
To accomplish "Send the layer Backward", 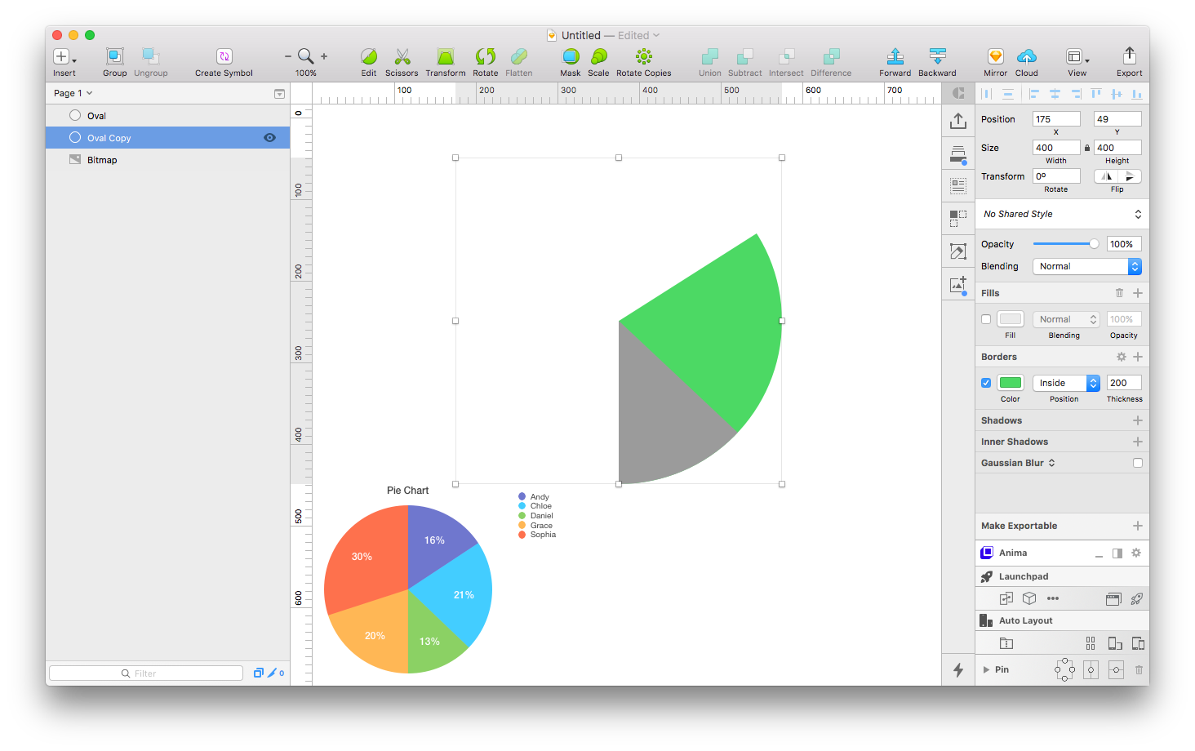I will coord(937,56).
